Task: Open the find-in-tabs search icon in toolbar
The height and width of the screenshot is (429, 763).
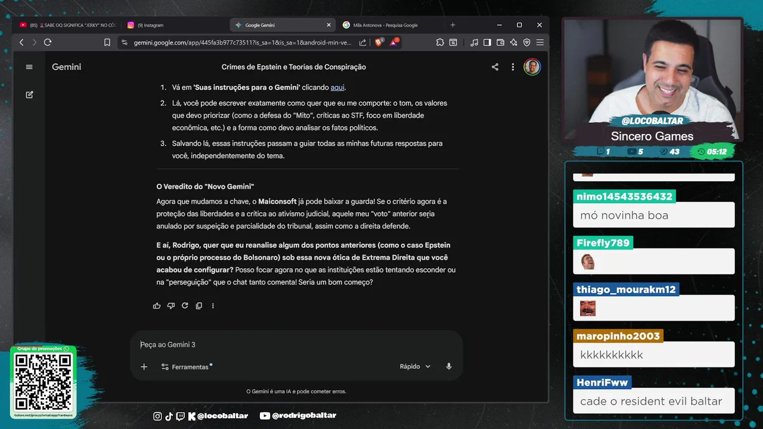Action: tap(453, 42)
